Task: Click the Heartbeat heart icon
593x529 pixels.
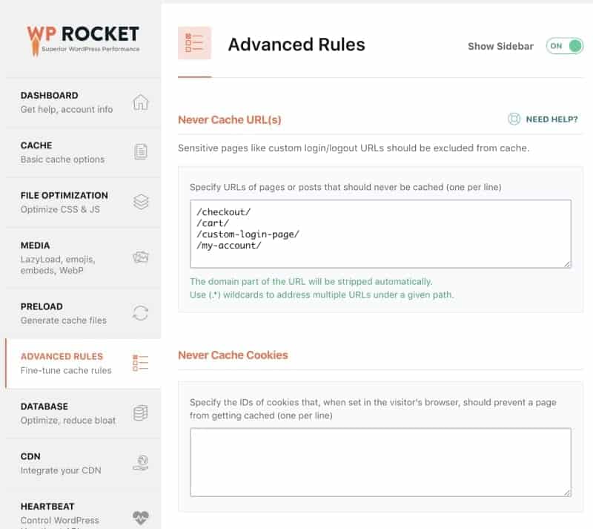Action: tap(141, 517)
